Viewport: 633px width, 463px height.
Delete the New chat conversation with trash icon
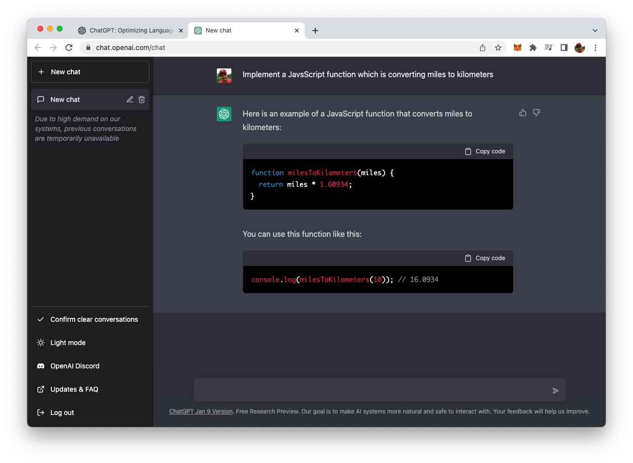142,99
